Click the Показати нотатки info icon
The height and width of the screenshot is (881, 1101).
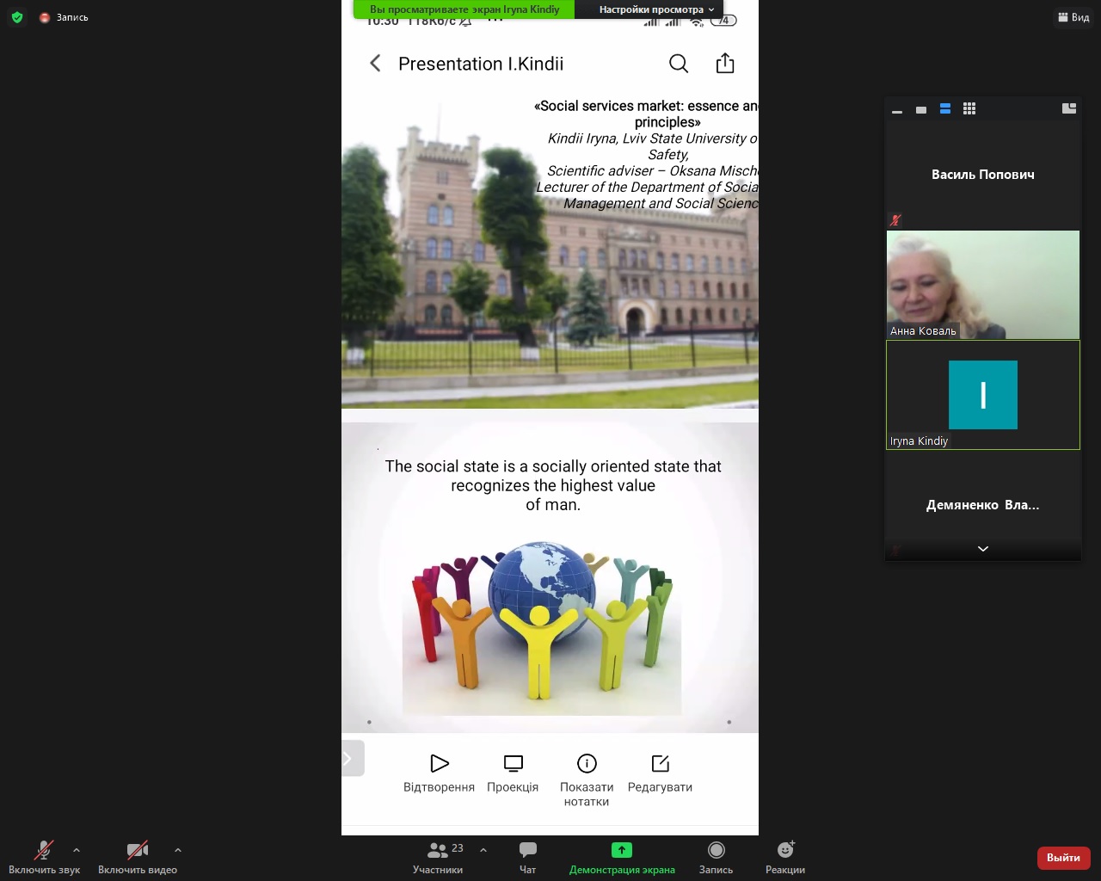coord(587,763)
